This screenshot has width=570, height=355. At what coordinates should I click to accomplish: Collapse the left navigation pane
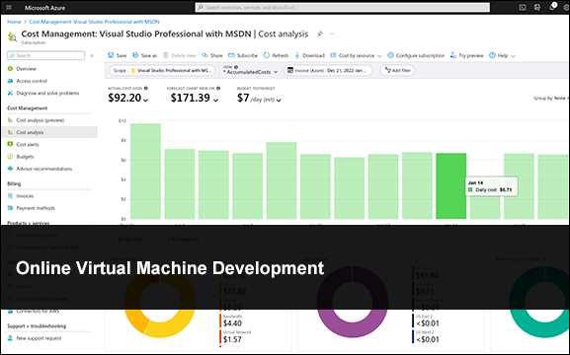tap(92, 55)
